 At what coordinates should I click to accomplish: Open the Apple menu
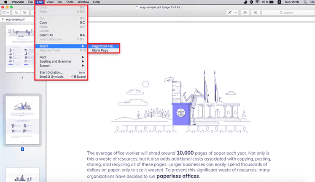tap(5, 2)
